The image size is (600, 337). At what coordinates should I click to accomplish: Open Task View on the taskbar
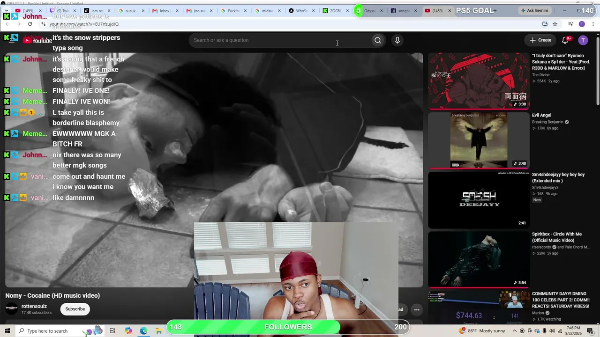[x=112, y=331]
